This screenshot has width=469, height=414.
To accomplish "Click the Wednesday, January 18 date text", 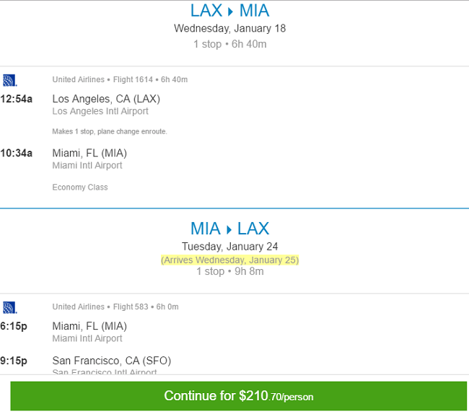I will click(229, 28).
